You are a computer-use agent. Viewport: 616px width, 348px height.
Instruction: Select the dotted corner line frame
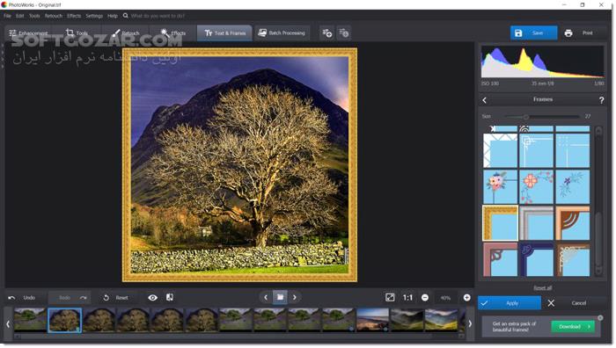[x=572, y=151]
